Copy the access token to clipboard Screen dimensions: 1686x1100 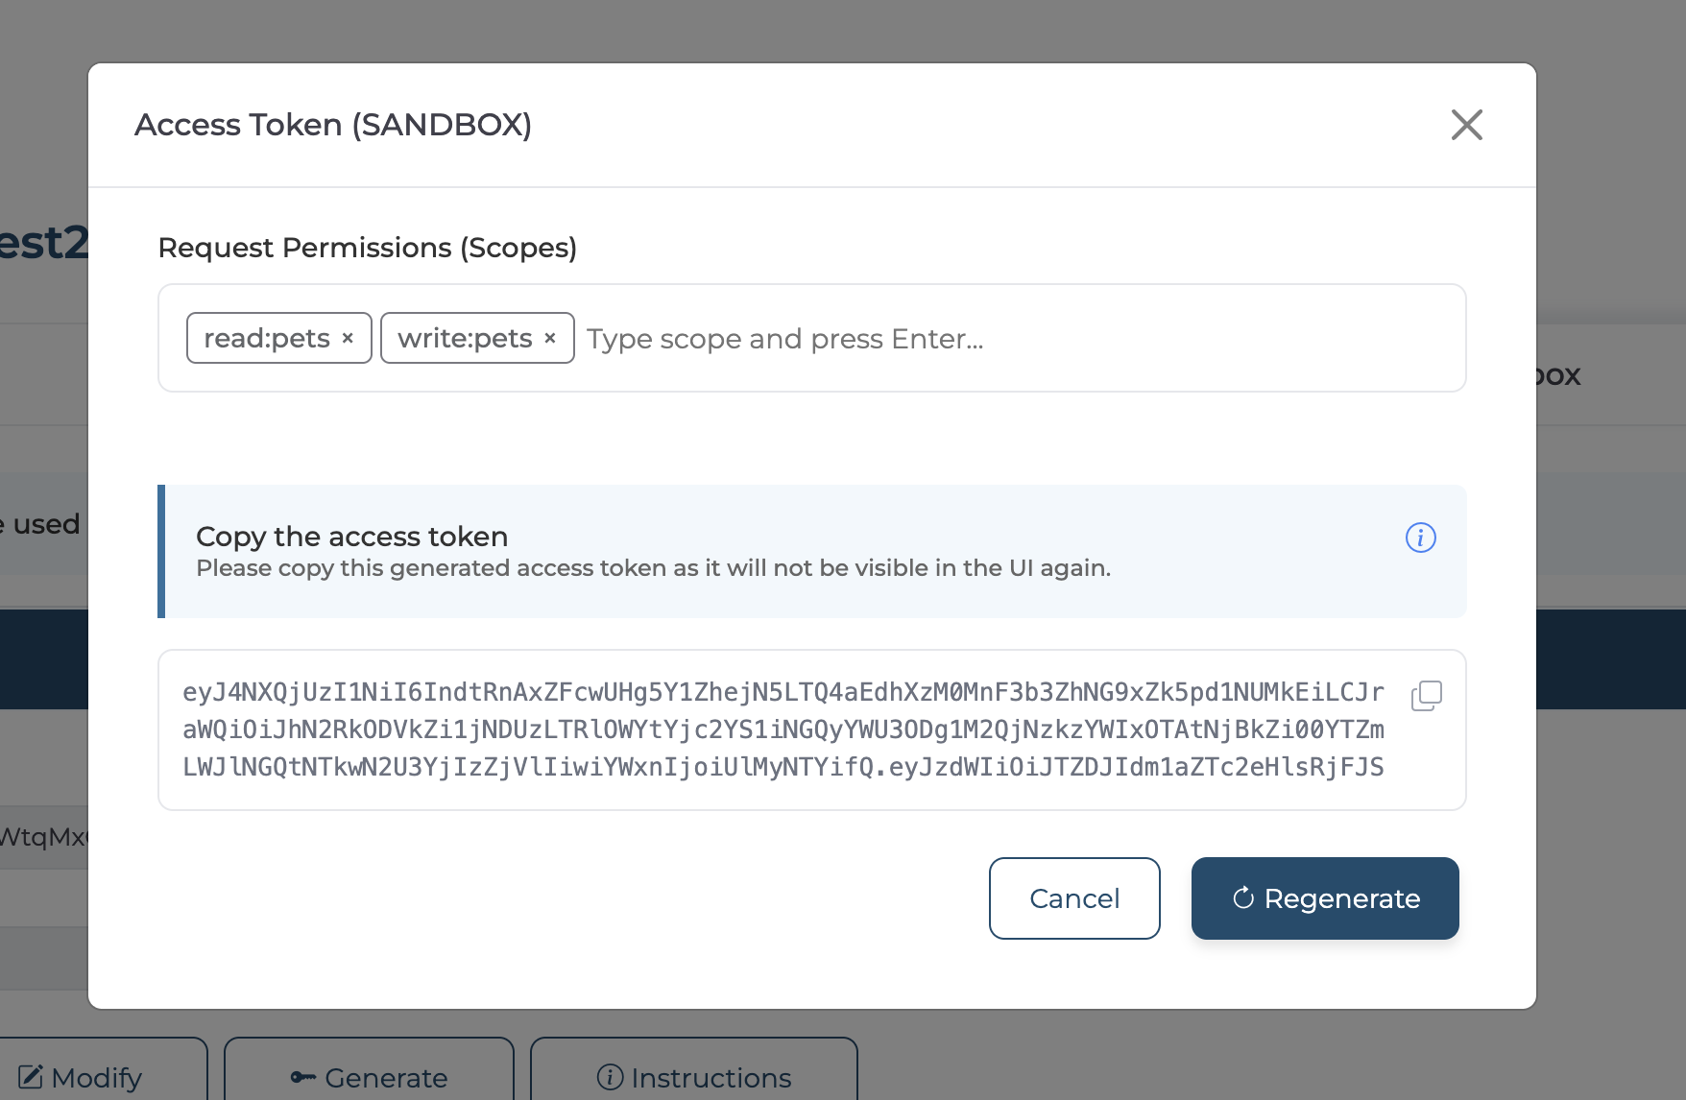1426,696
